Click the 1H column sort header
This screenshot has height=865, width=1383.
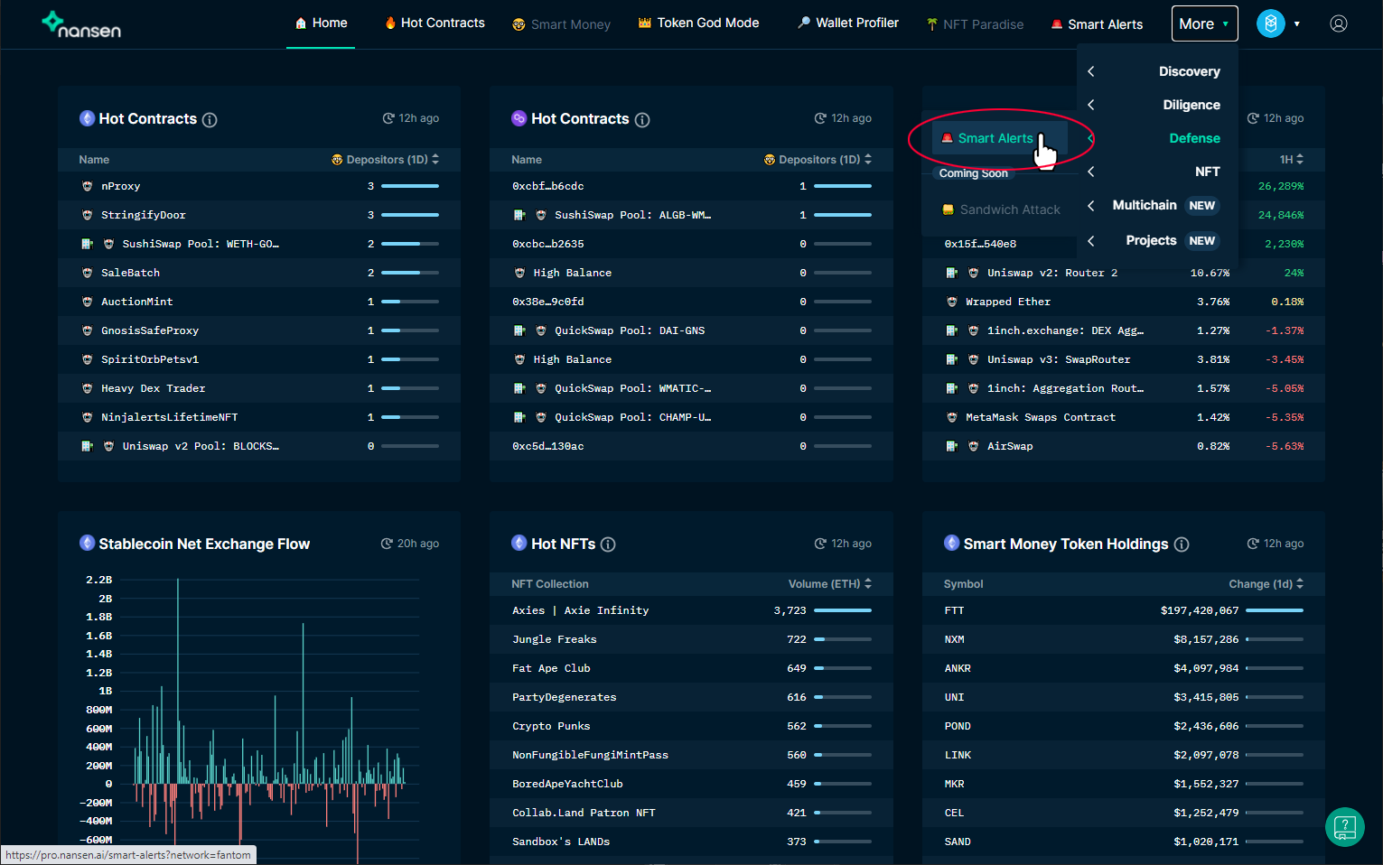pos(1291,160)
